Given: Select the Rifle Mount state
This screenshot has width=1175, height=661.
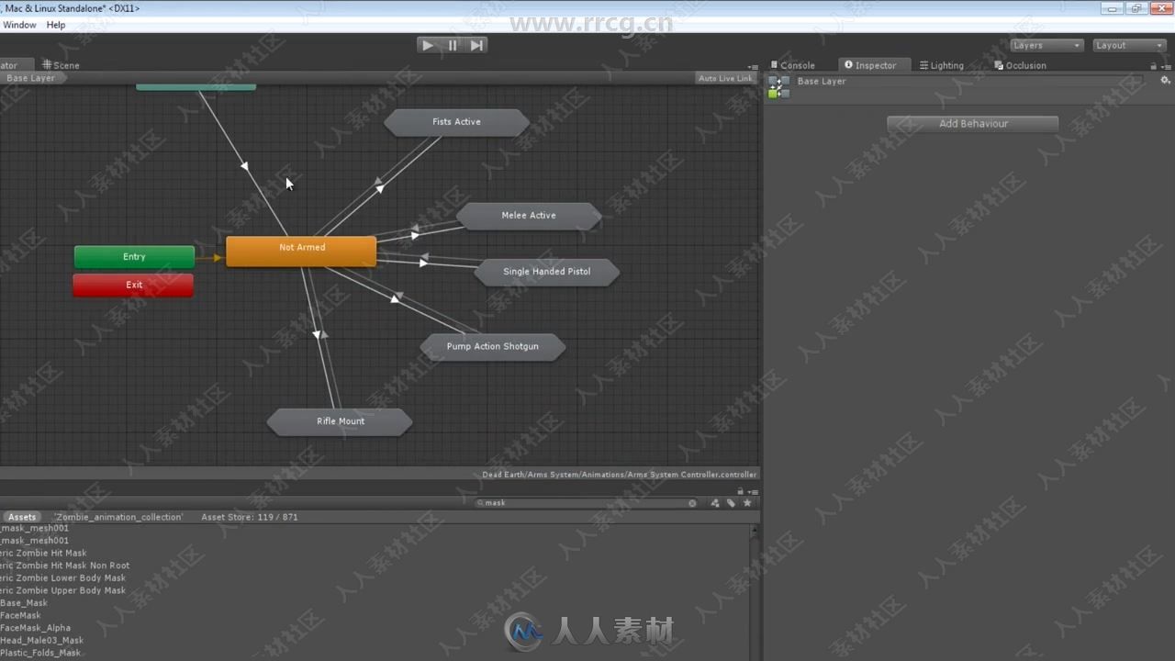Looking at the screenshot, I should click(x=341, y=422).
